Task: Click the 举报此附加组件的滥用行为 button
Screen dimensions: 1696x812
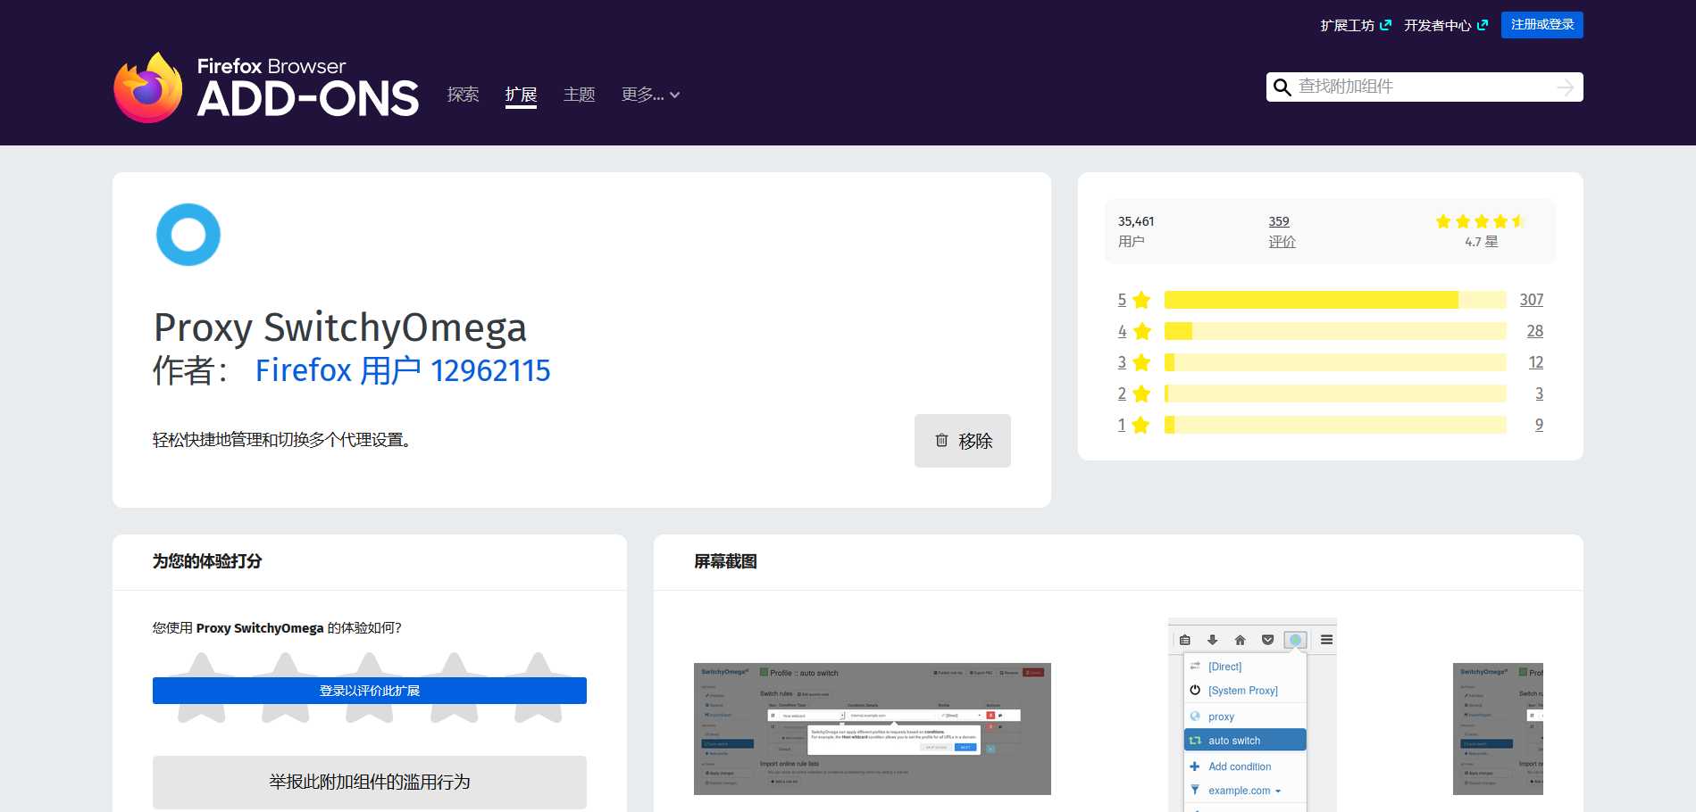Action: [x=370, y=783]
